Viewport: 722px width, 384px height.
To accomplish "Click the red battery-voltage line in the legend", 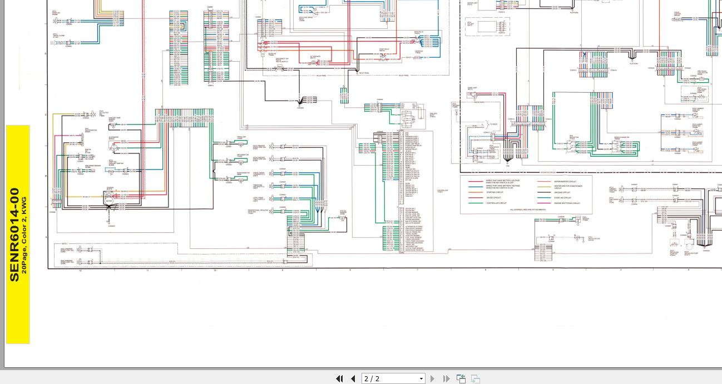I will pyautogui.click(x=476, y=181).
